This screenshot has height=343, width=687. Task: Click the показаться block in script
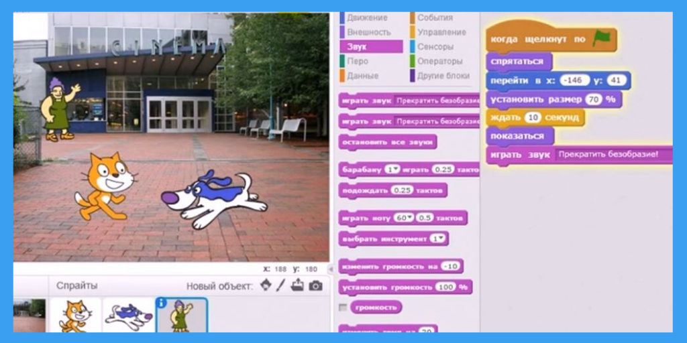(520, 136)
